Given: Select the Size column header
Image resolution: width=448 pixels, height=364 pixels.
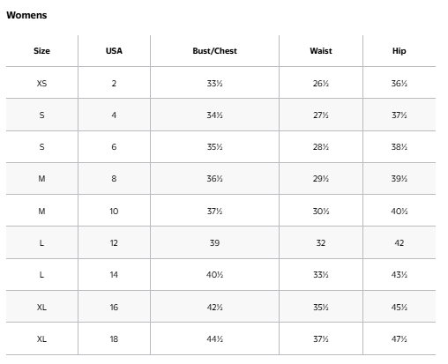Looking at the screenshot, I should (41, 51).
